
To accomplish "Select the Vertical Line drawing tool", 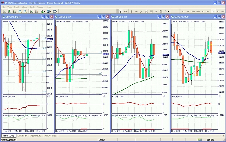I will tap(131, 11).
